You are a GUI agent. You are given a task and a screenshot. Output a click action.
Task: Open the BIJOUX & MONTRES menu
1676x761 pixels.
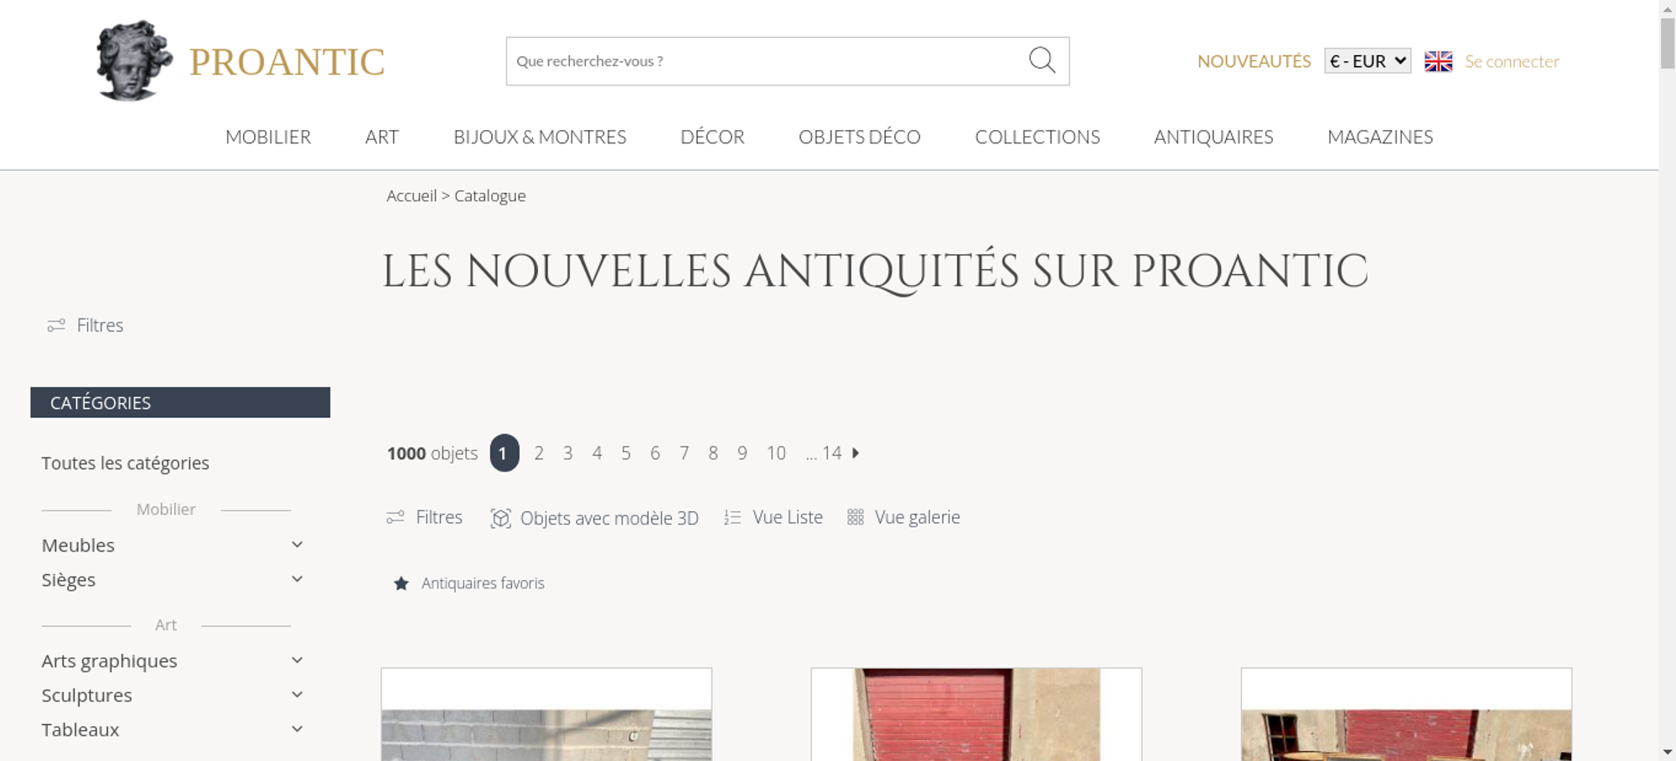(x=540, y=137)
